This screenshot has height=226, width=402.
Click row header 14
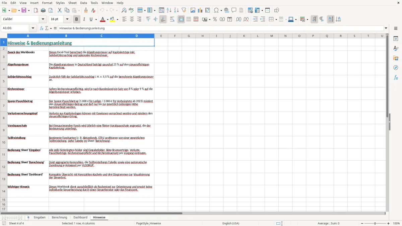pyautogui.click(x=4, y=191)
